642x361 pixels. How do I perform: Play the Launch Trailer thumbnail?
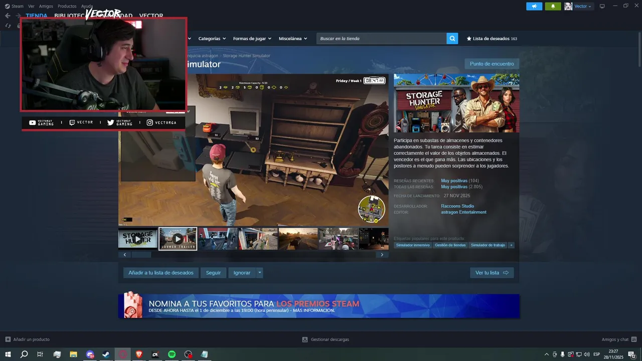pos(178,239)
